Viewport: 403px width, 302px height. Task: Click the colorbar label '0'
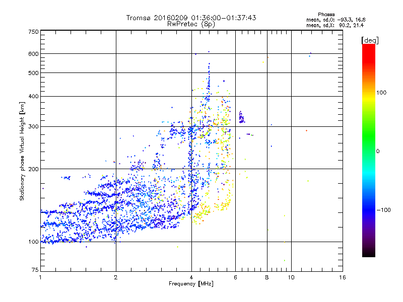pyautogui.click(x=378, y=152)
